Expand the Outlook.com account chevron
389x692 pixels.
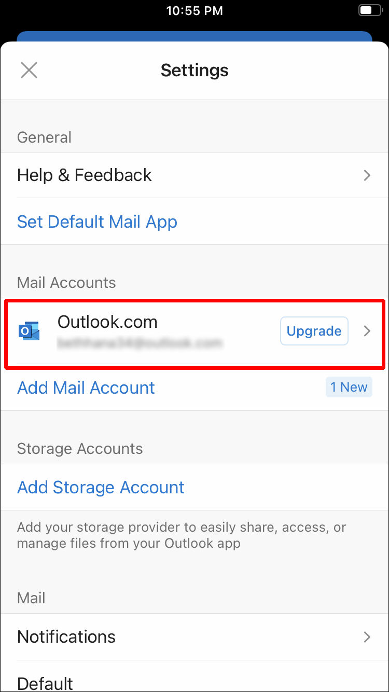367,331
